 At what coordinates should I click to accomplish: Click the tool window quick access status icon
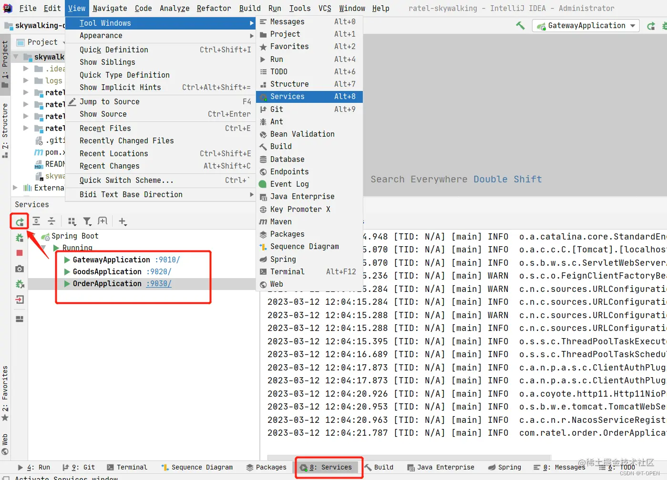point(6,478)
